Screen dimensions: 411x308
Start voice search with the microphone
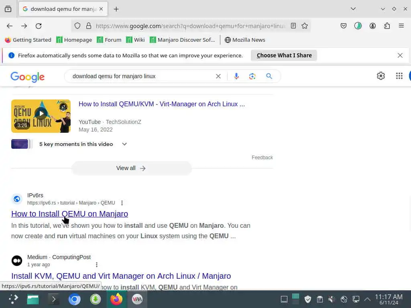click(236, 76)
